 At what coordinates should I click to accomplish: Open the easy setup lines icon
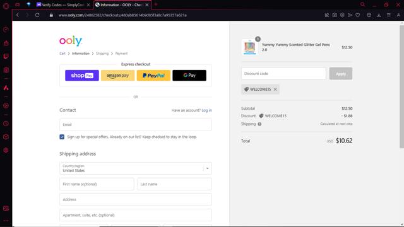tap(389, 15)
